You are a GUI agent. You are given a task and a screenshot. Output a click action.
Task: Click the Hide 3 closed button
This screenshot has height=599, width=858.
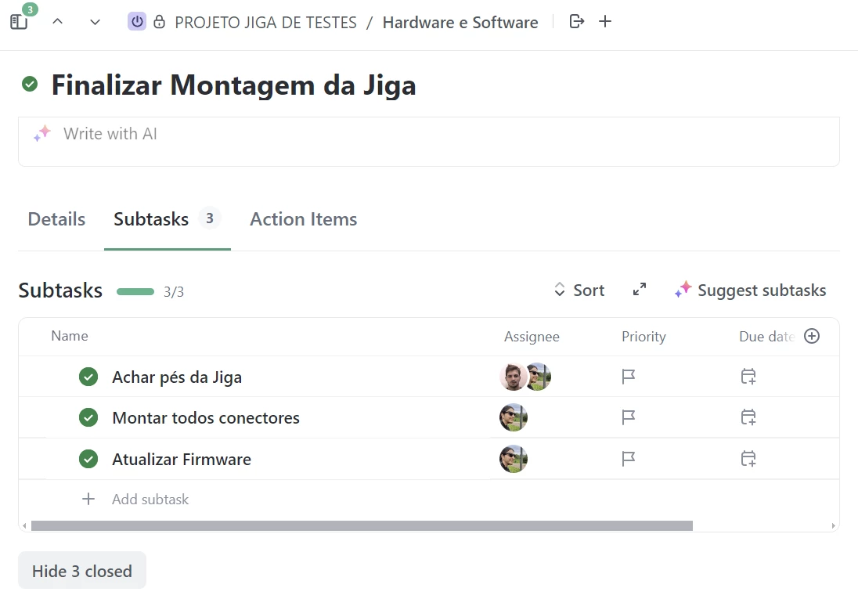(x=82, y=571)
